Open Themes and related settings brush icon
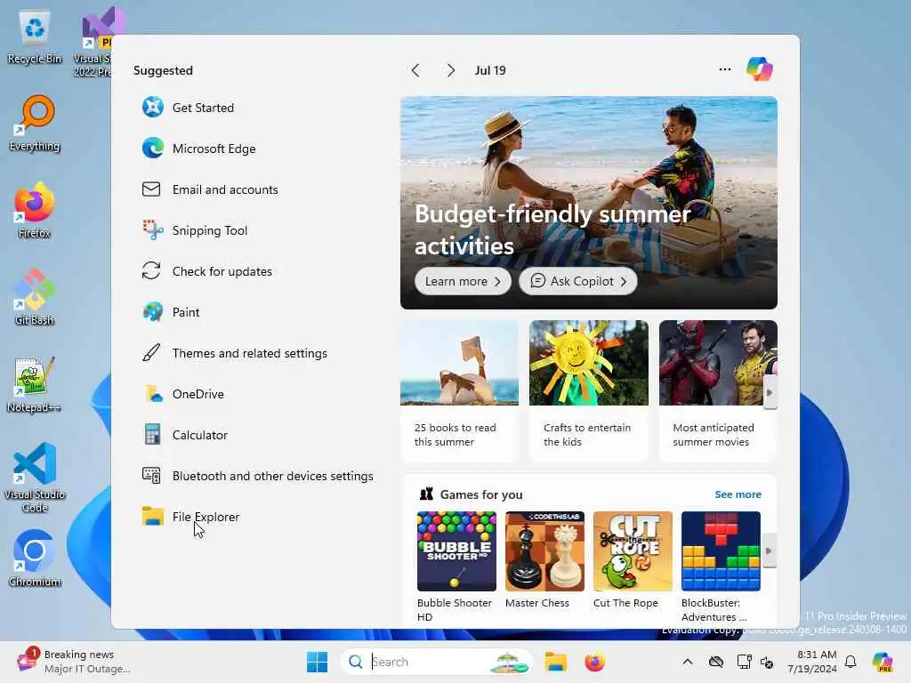Screen dimensions: 911x683 click(x=151, y=352)
